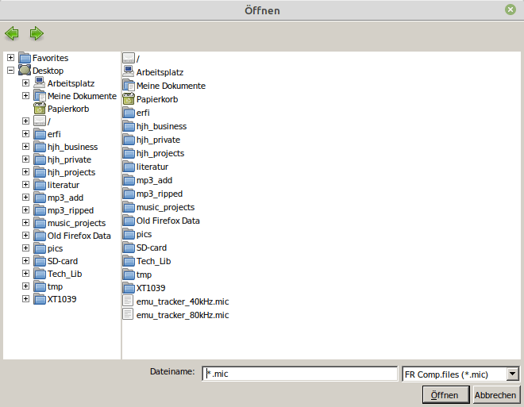Collapse the Desktop tree node

click(10, 71)
